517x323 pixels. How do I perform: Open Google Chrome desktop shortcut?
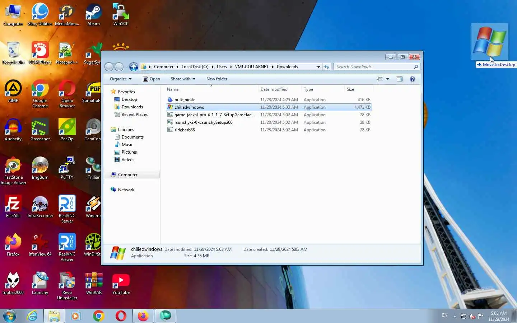pyautogui.click(x=40, y=94)
